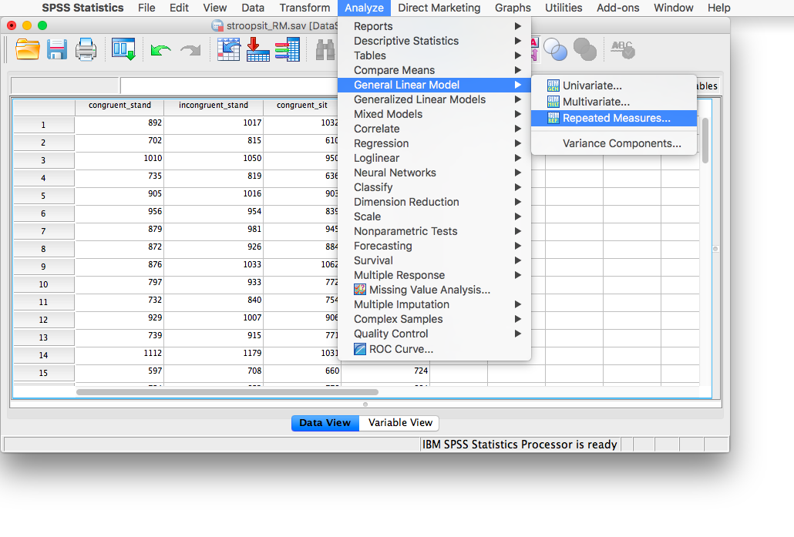
Task: Open the Variables info toolbar icon
Action: (287, 49)
